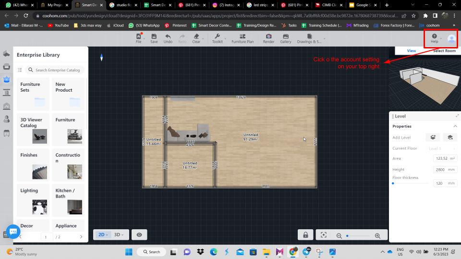Image resolution: width=461 pixels, height=259 pixels.
Task: Switch to 3D view mode
Action: [x=119, y=235]
